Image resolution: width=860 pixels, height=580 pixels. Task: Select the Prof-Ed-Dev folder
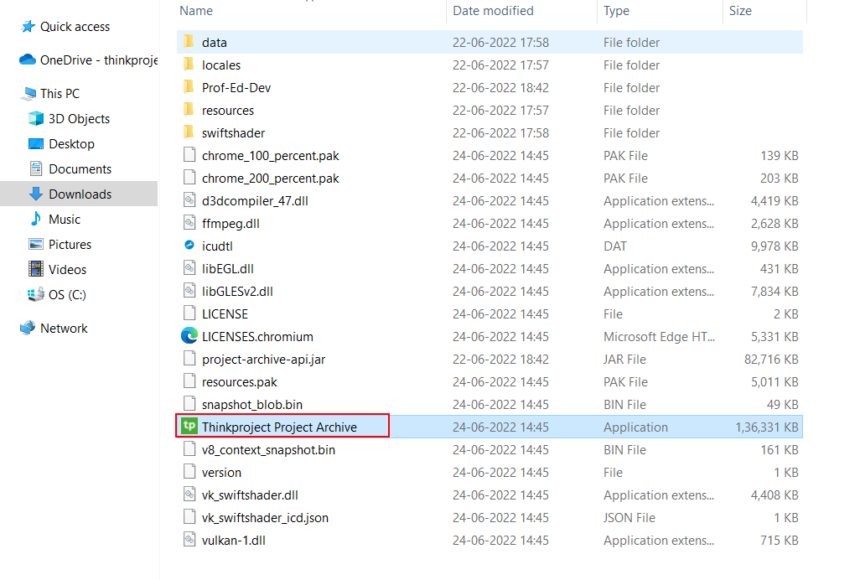point(236,87)
